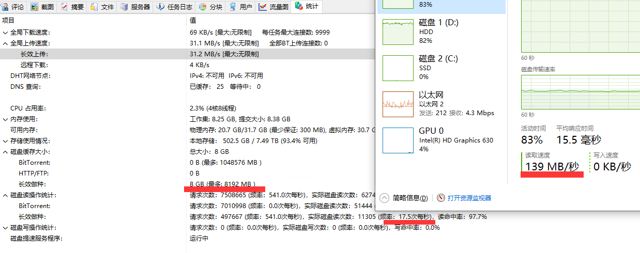
Task: Switch to the 任务日志 tab
Action: pos(174,7)
